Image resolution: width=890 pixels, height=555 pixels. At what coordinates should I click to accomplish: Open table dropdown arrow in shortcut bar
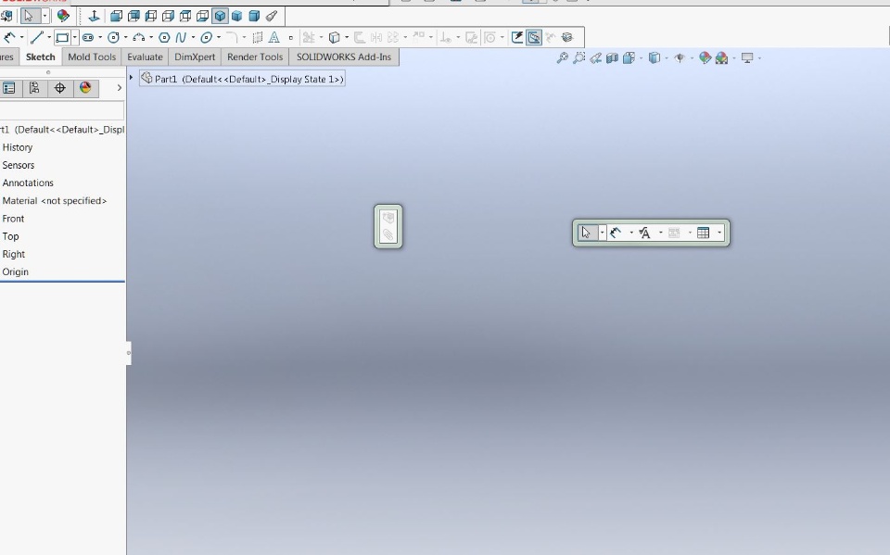click(x=719, y=233)
